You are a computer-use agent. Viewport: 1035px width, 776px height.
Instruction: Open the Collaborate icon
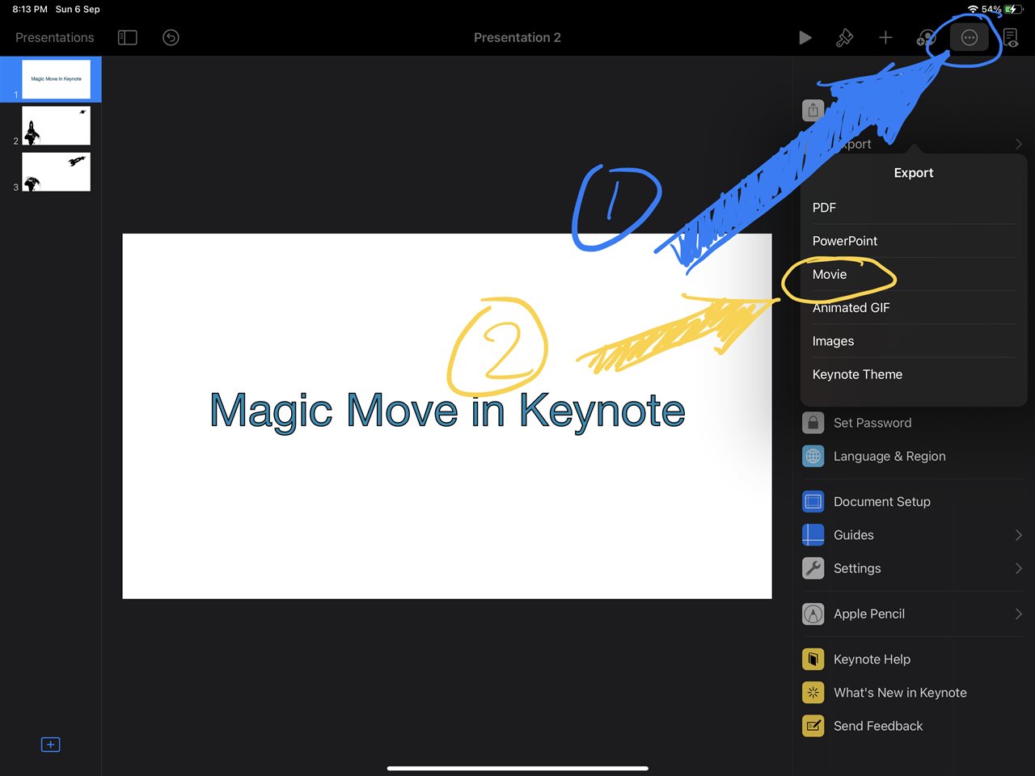tap(926, 37)
